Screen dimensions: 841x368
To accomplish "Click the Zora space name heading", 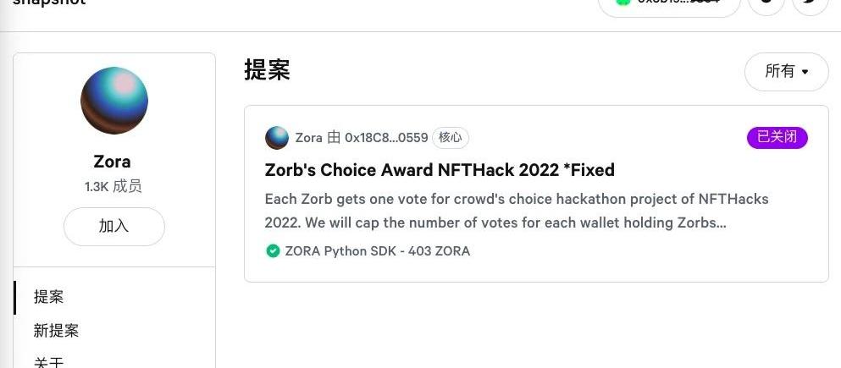I will coord(113,162).
